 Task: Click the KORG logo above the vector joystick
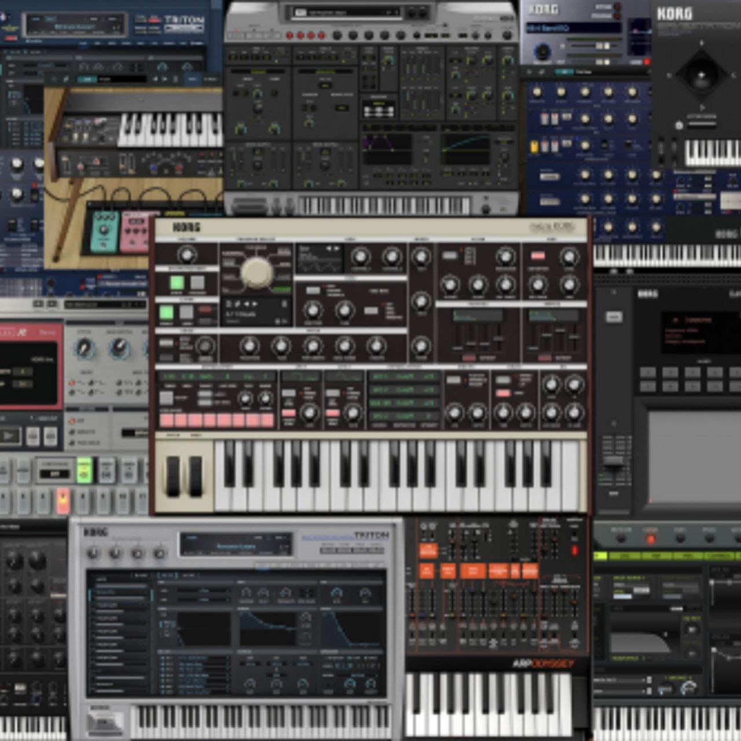coord(674,14)
